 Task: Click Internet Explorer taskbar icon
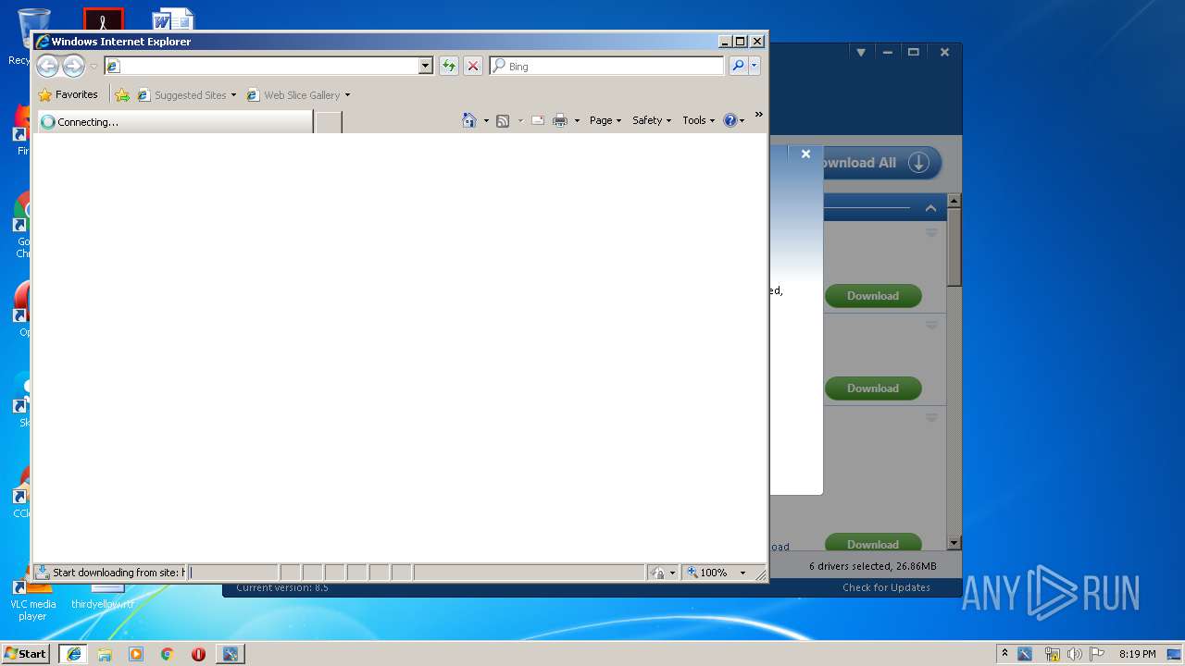[x=73, y=654]
